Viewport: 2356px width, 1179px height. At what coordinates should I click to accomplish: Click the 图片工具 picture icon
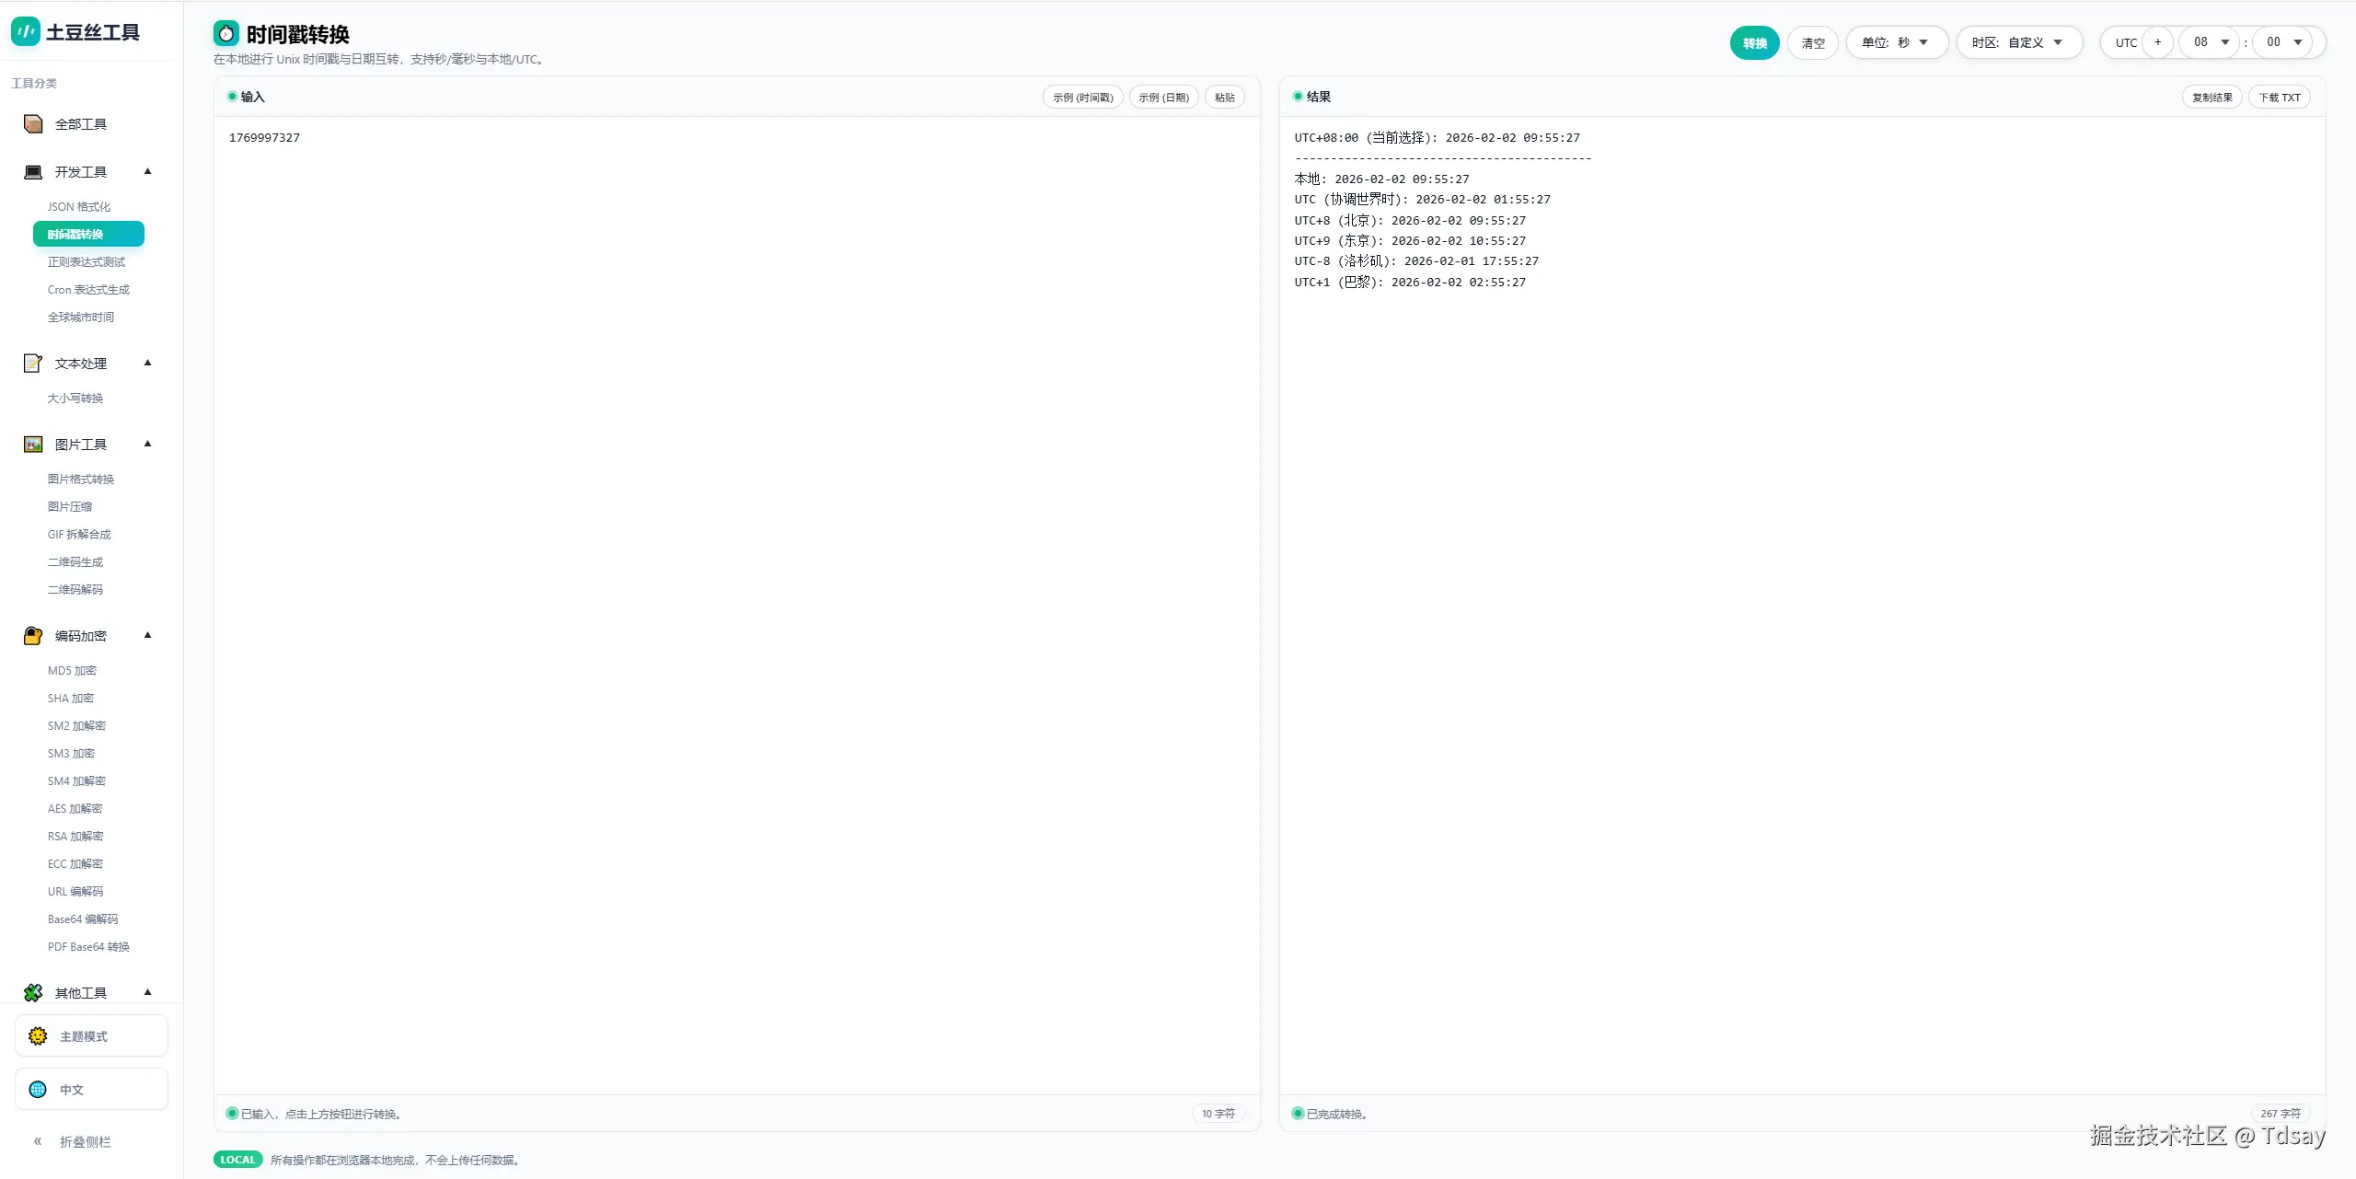[33, 445]
